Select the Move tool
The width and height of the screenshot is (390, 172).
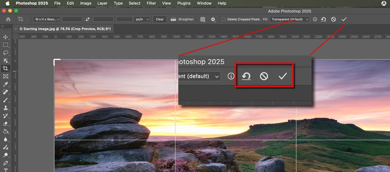click(6, 37)
